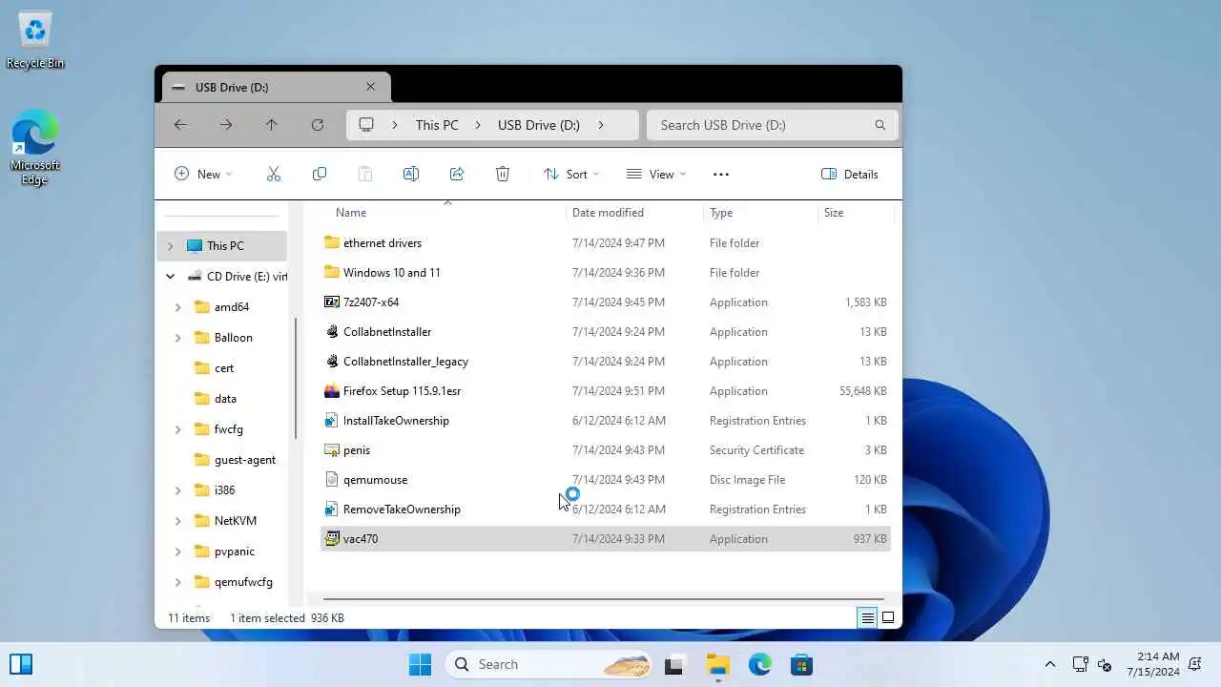Click the magnifier icon in search box
The width and height of the screenshot is (1221, 687).
pyautogui.click(x=880, y=125)
